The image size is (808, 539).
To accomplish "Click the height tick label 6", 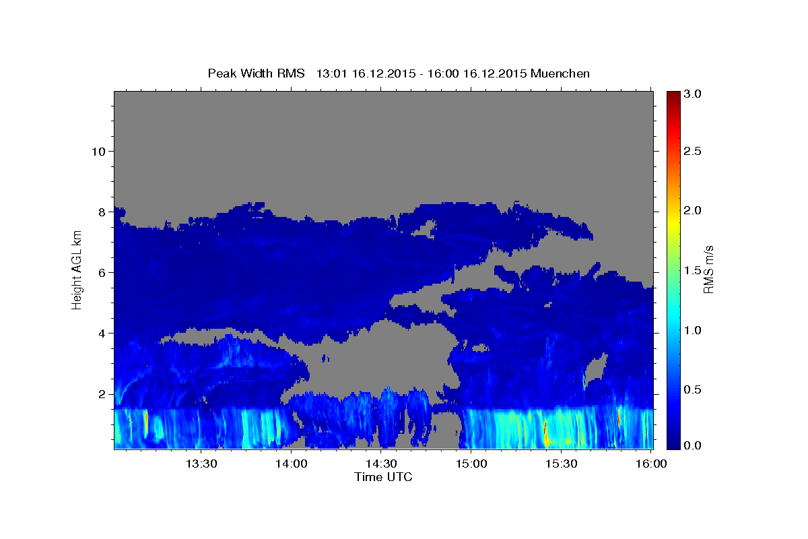I will pyautogui.click(x=102, y=272).
